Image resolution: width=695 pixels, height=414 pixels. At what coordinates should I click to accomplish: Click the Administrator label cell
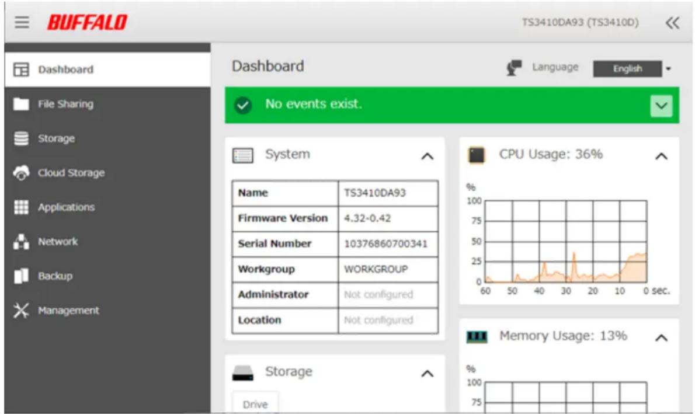click(x=285, y=294)
